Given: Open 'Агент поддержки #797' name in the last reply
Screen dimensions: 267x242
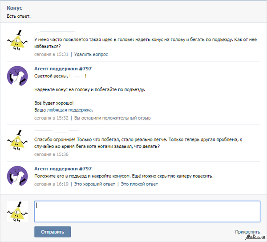Looking at the screenshot, I should pyautogui.click(x=63, y=169).
